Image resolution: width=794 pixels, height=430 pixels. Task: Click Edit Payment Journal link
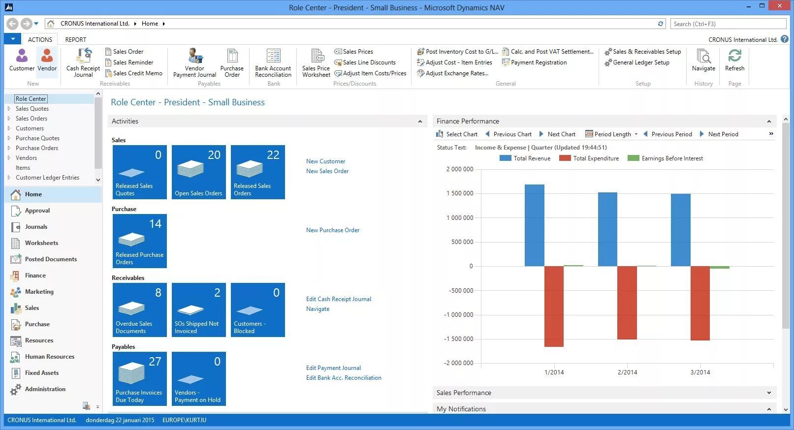(x=333, y=368)
